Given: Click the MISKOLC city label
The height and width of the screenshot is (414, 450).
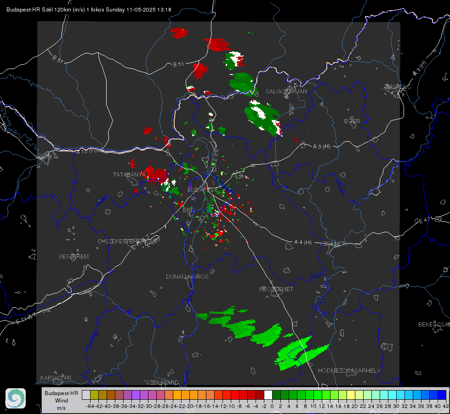Looking at the screenshot, I should [x=399, y=86].
